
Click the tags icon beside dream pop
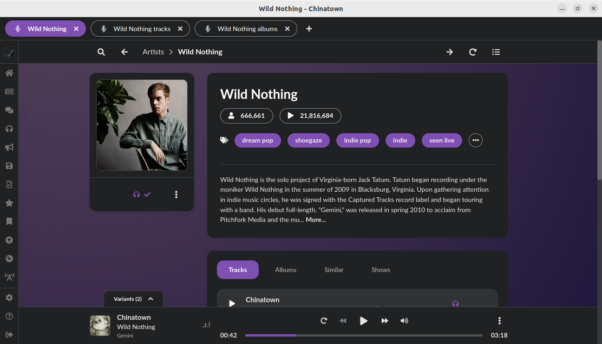[x=224, y=140]
